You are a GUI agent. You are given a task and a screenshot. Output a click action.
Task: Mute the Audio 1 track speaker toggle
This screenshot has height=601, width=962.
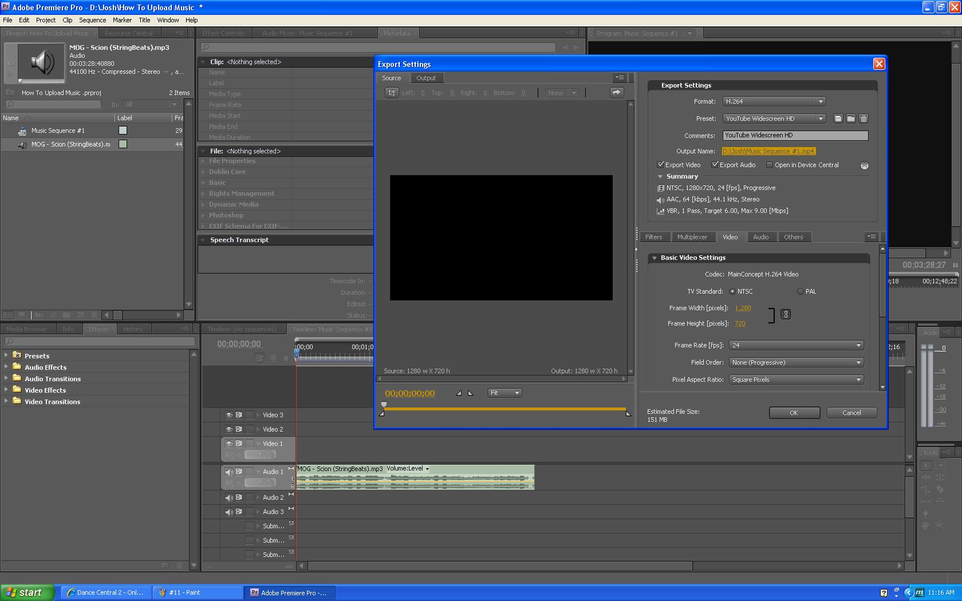pos(229,472)
